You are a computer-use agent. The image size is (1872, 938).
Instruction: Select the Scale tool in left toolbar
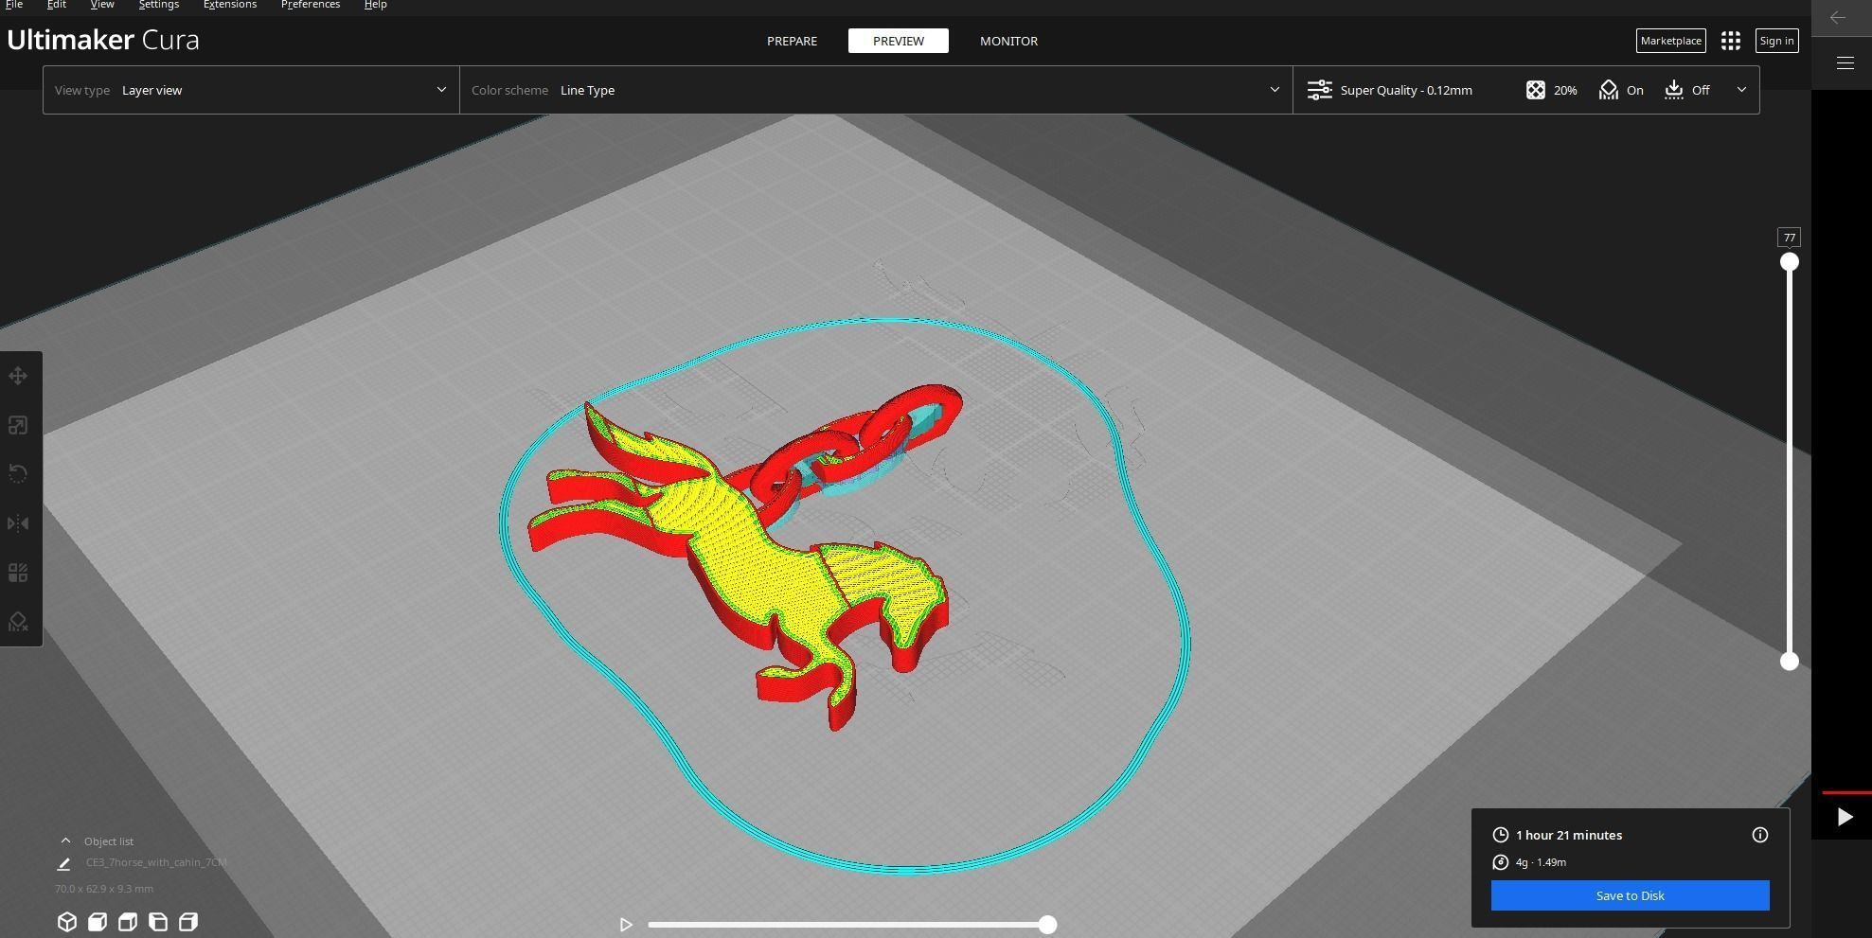pos(18,425)
